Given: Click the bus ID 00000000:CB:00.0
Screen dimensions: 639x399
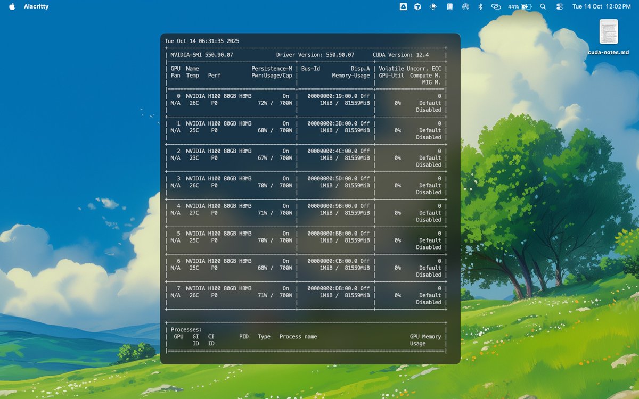Looking at the screenshot, I should pos(333,261).
